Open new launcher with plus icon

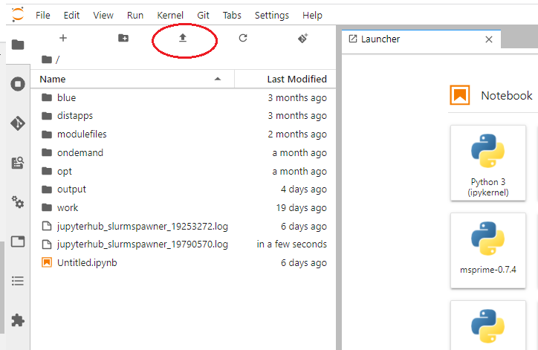point(63,38)
